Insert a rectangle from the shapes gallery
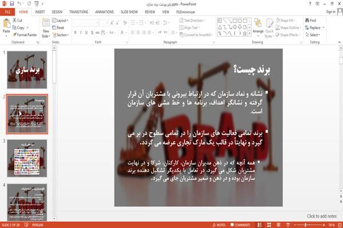 coord(235,21)
